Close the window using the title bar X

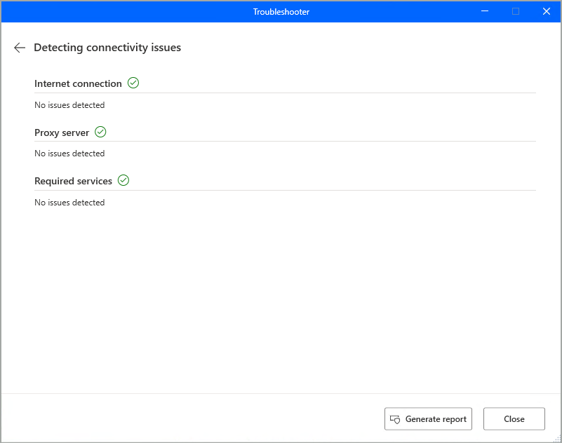pos(547,11)
